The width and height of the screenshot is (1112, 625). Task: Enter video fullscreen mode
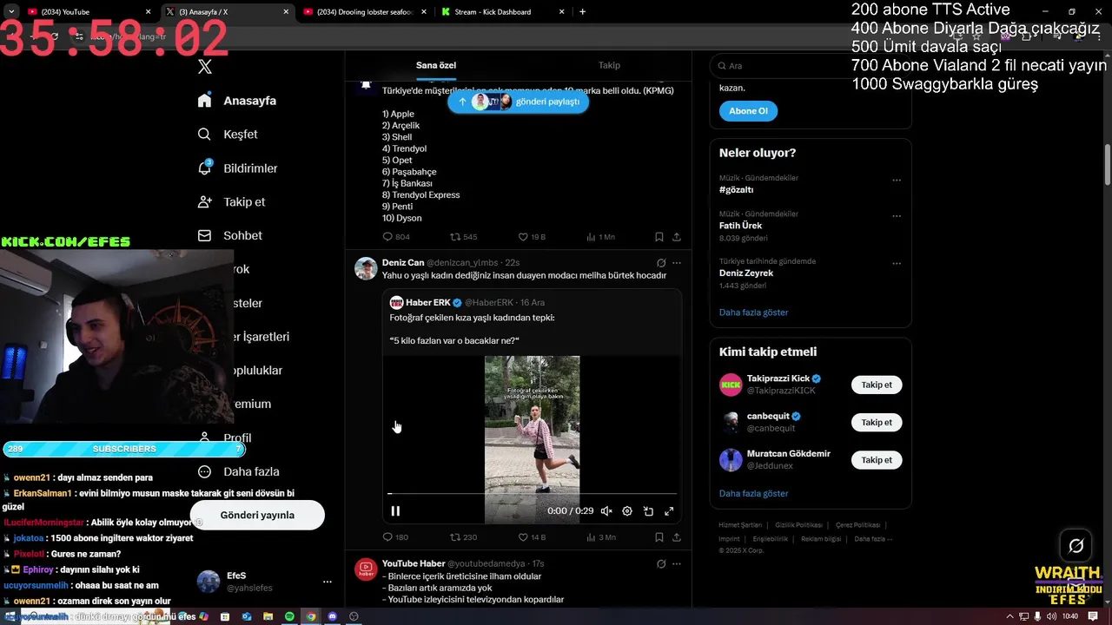coord(669,511)
